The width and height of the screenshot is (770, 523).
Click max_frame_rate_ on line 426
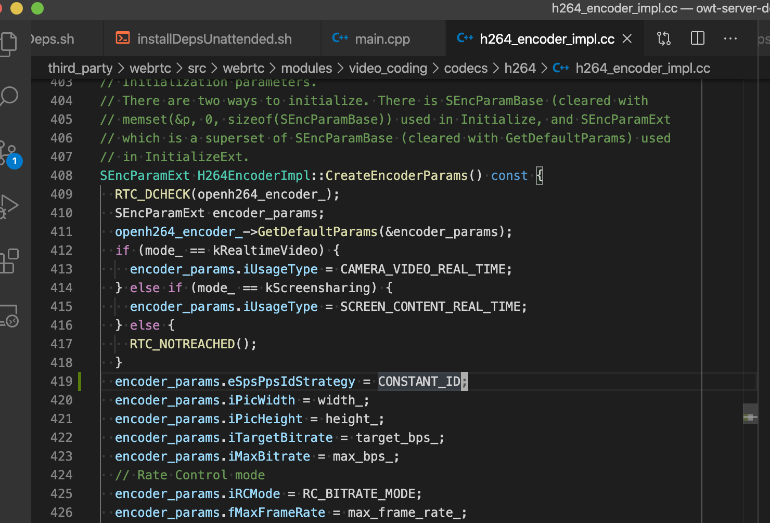404,513
